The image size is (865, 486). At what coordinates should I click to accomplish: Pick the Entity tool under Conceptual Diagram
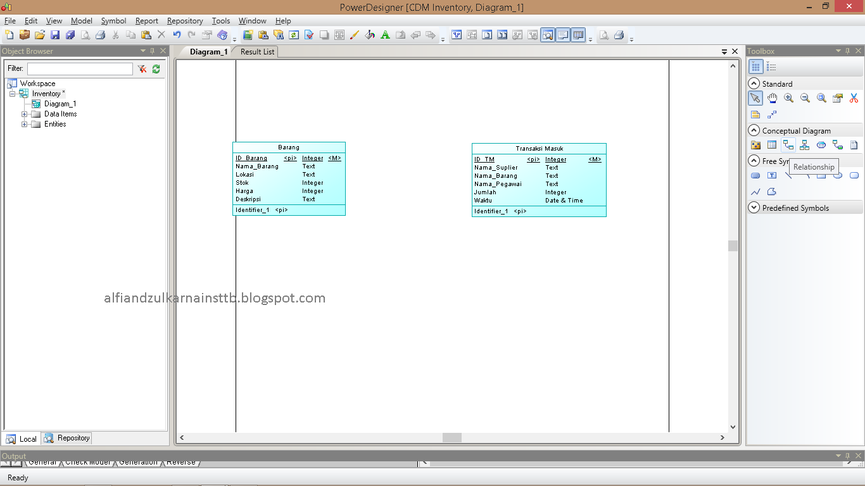pyautogui.click(x=773, y=144)
